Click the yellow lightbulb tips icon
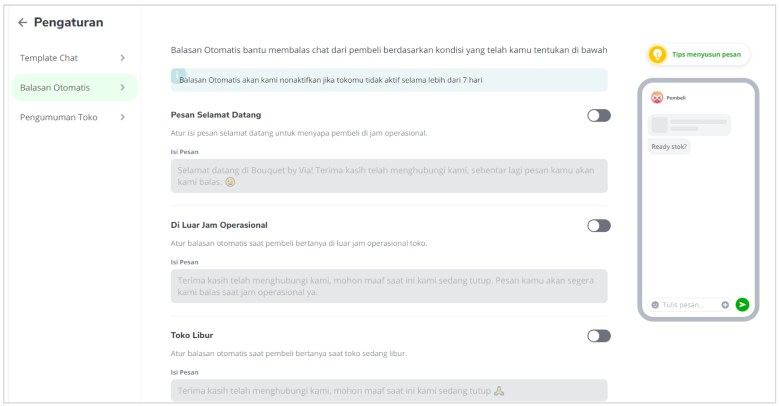The height and width of the screenshot is (406, 779). (657, 54)
